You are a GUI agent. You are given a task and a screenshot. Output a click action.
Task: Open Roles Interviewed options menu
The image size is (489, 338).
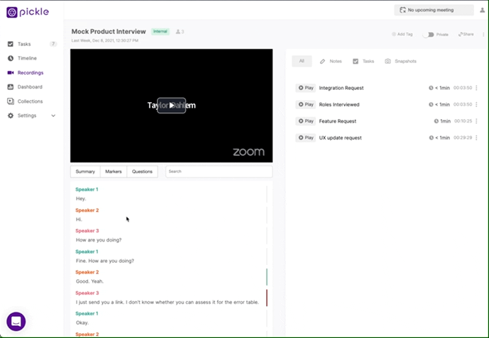click(476, 104)
